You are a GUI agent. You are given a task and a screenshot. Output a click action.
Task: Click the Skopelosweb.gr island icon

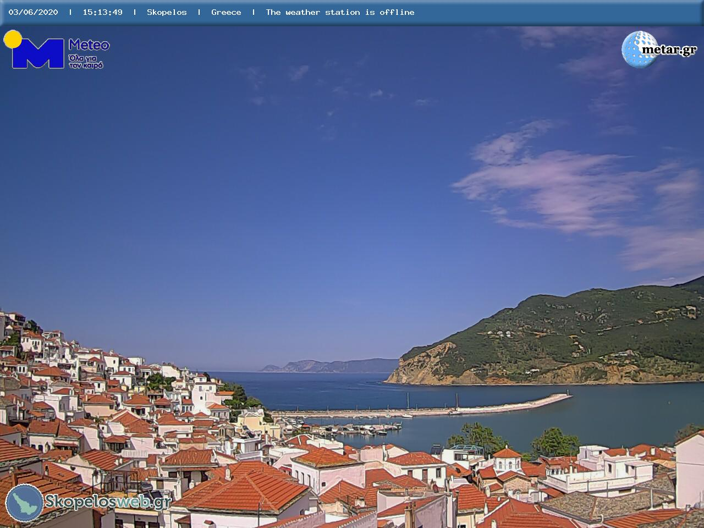25,503
